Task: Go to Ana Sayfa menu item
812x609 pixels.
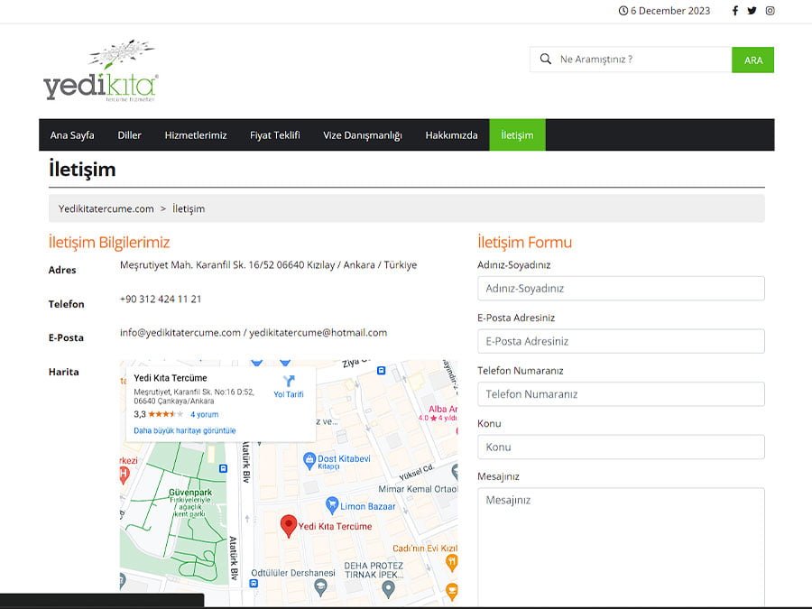Action: click(x=72, y=135)
